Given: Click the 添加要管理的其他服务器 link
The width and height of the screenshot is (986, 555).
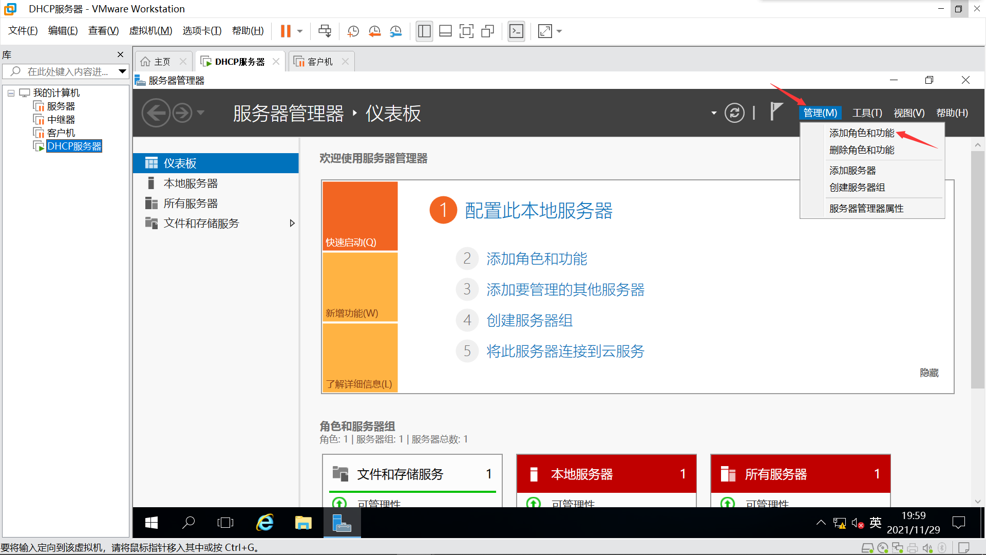Looking at the screenshot, I should [x=565, y=290].
